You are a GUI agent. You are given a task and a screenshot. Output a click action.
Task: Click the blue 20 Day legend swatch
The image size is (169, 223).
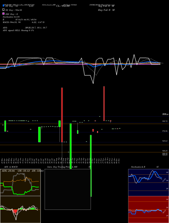coord(3,5)
